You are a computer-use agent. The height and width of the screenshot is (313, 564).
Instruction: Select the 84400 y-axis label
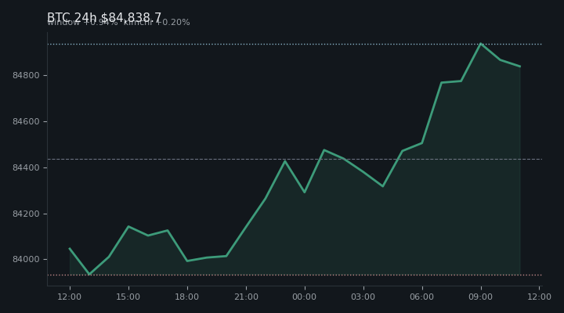[x=26, y=167]
